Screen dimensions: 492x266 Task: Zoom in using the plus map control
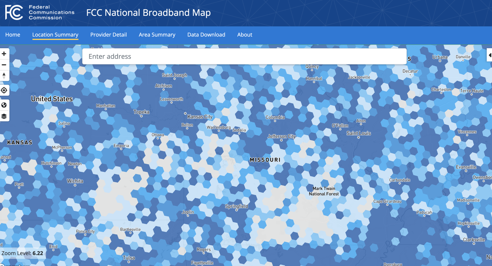[4, 54]
